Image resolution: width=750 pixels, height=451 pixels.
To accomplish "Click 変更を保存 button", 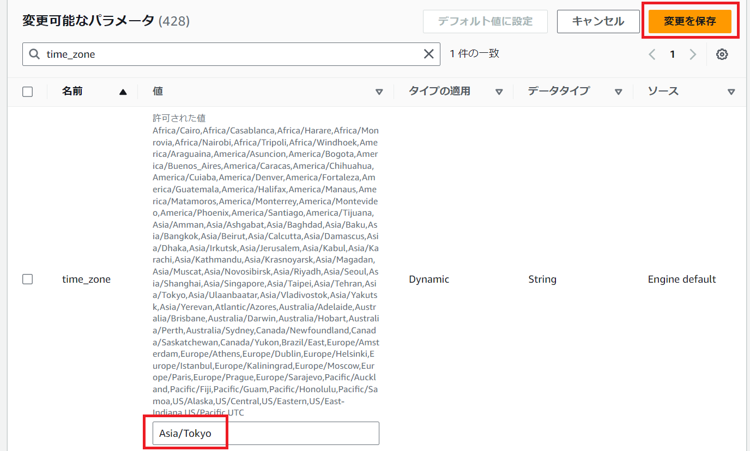I will click(x=689, y=21).
